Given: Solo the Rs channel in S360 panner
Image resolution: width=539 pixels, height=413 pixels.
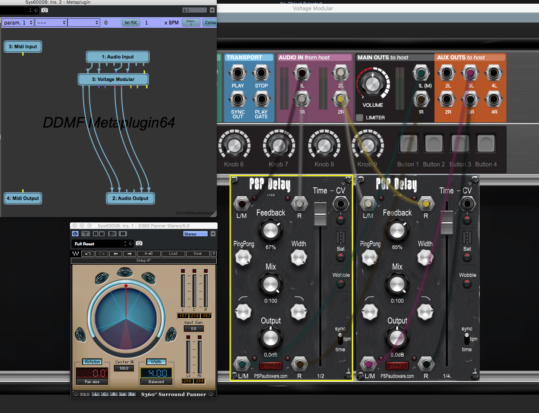Looking at the screenshot, I should point(132,394).
